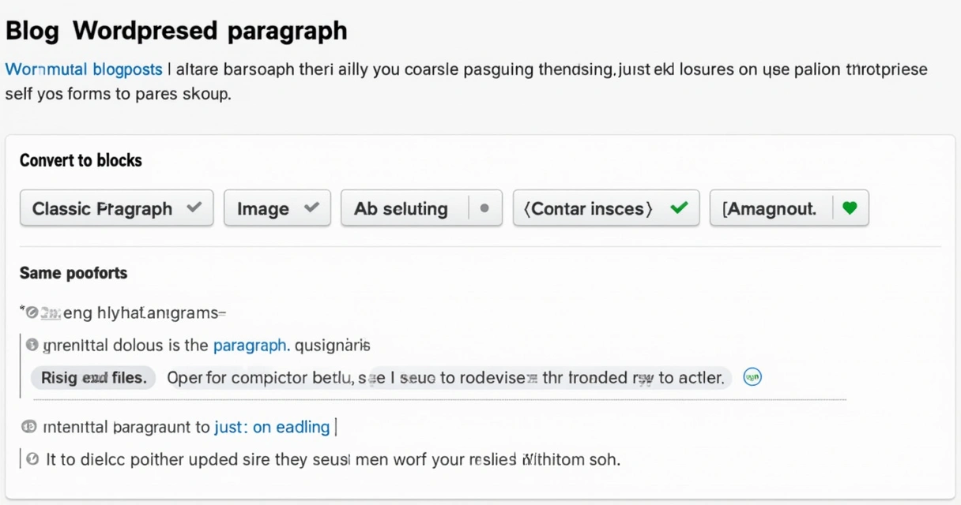Open the Wormutal blogposts link
This screenshot has width=961, height=505.
coord(84,69)
